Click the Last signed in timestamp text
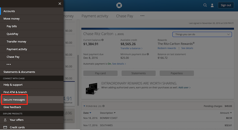Image resolution: width=238 pixels, height=130 pixels. (211, 23)
